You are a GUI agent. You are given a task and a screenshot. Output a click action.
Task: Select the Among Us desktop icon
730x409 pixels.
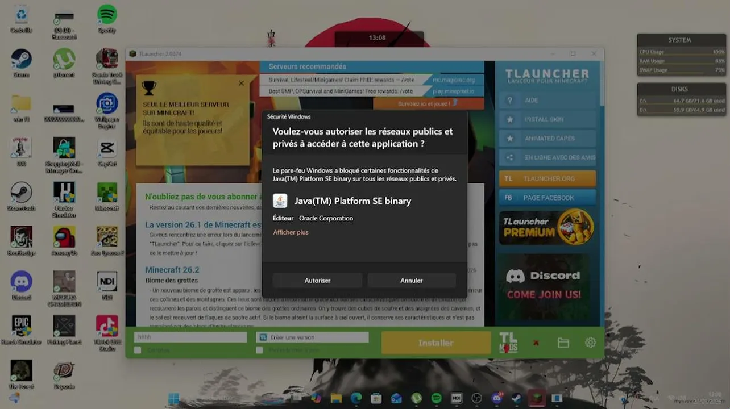click(x=64, y=240)
